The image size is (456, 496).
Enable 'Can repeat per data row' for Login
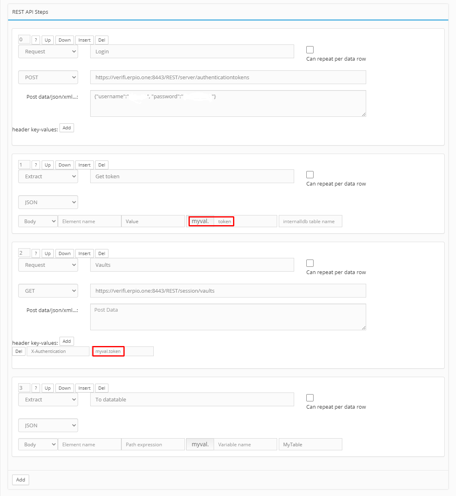tap(310, 50)
